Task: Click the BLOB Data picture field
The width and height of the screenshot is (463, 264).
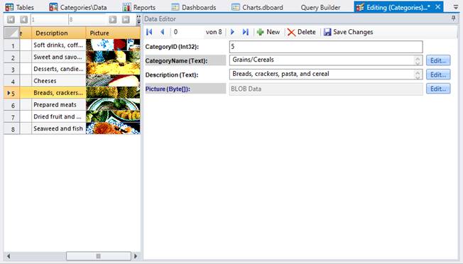Action: (x=326, y=89)
